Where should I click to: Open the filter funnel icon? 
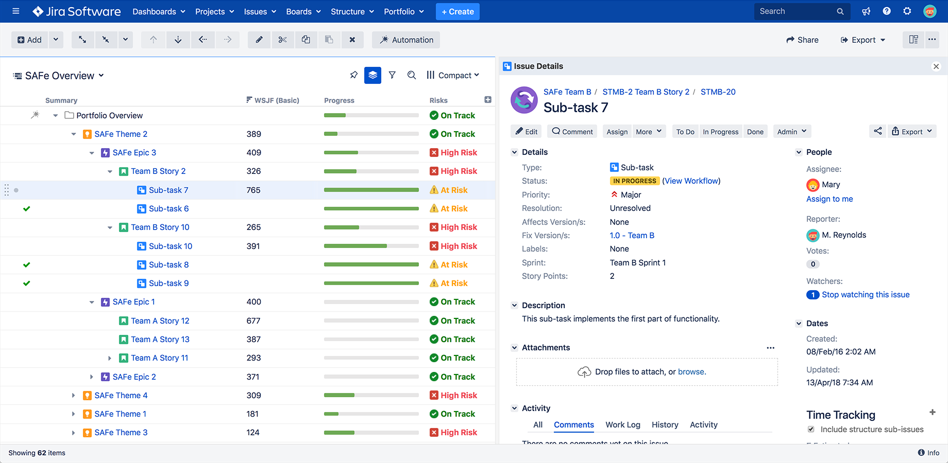(392, 75)
